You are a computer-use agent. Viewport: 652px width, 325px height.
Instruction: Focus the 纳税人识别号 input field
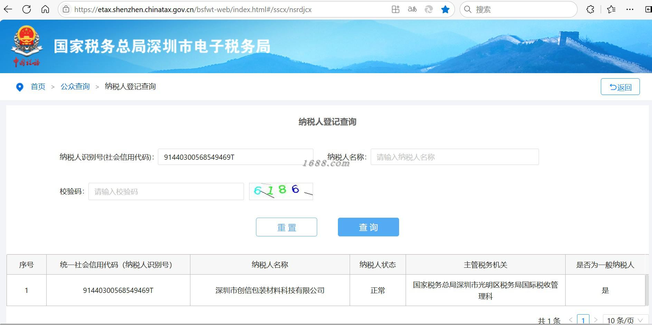click(x=236, y=157)
